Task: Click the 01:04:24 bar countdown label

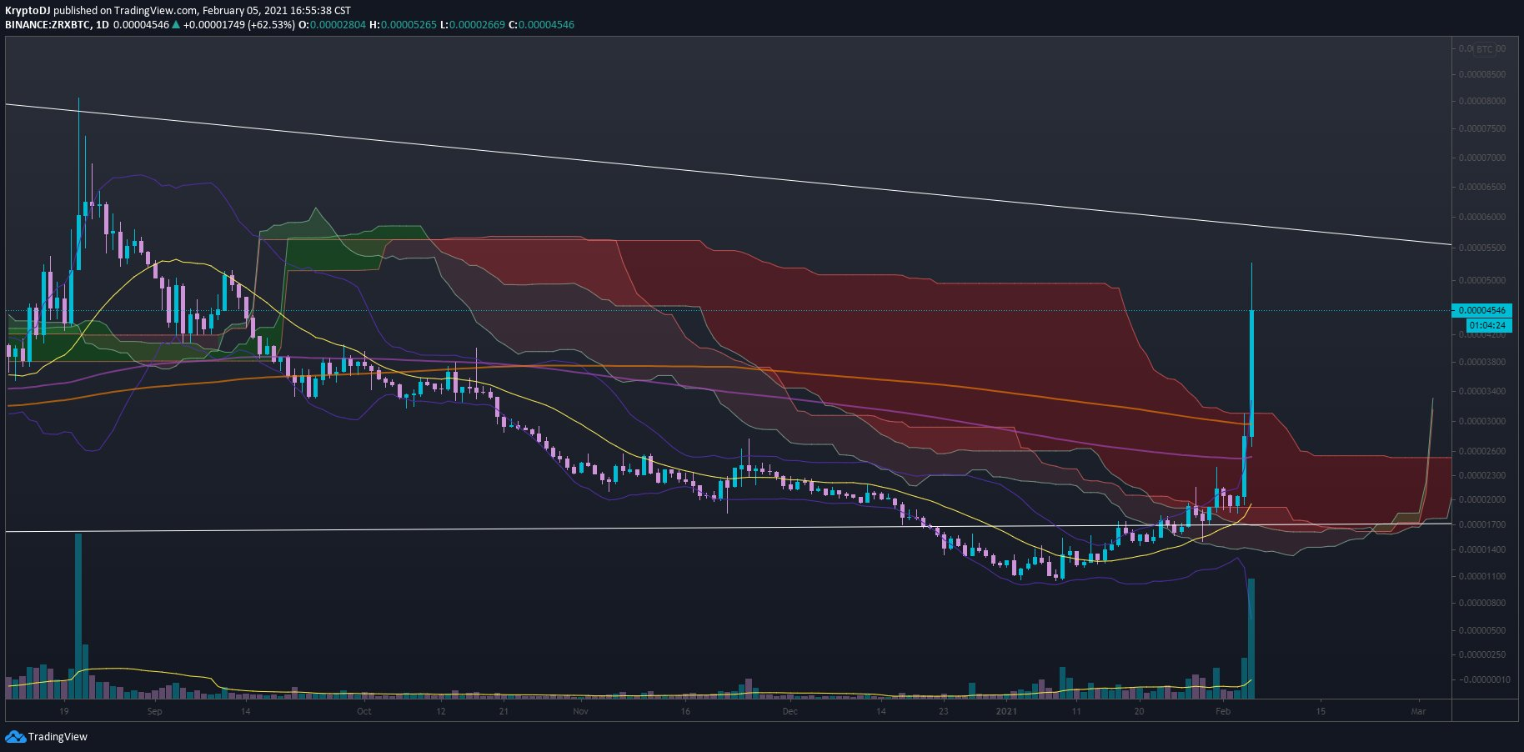Action: click(1487, 325)
